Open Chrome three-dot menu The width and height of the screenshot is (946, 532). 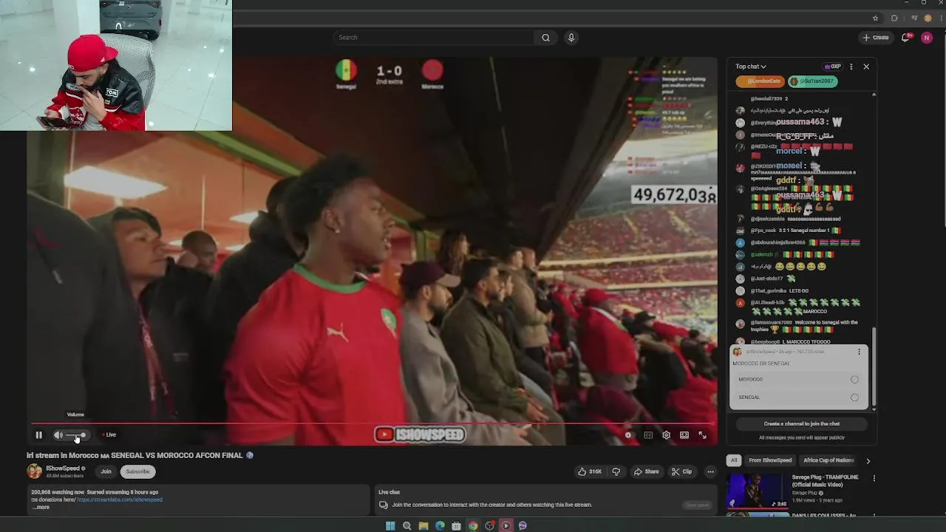point(940,18)
